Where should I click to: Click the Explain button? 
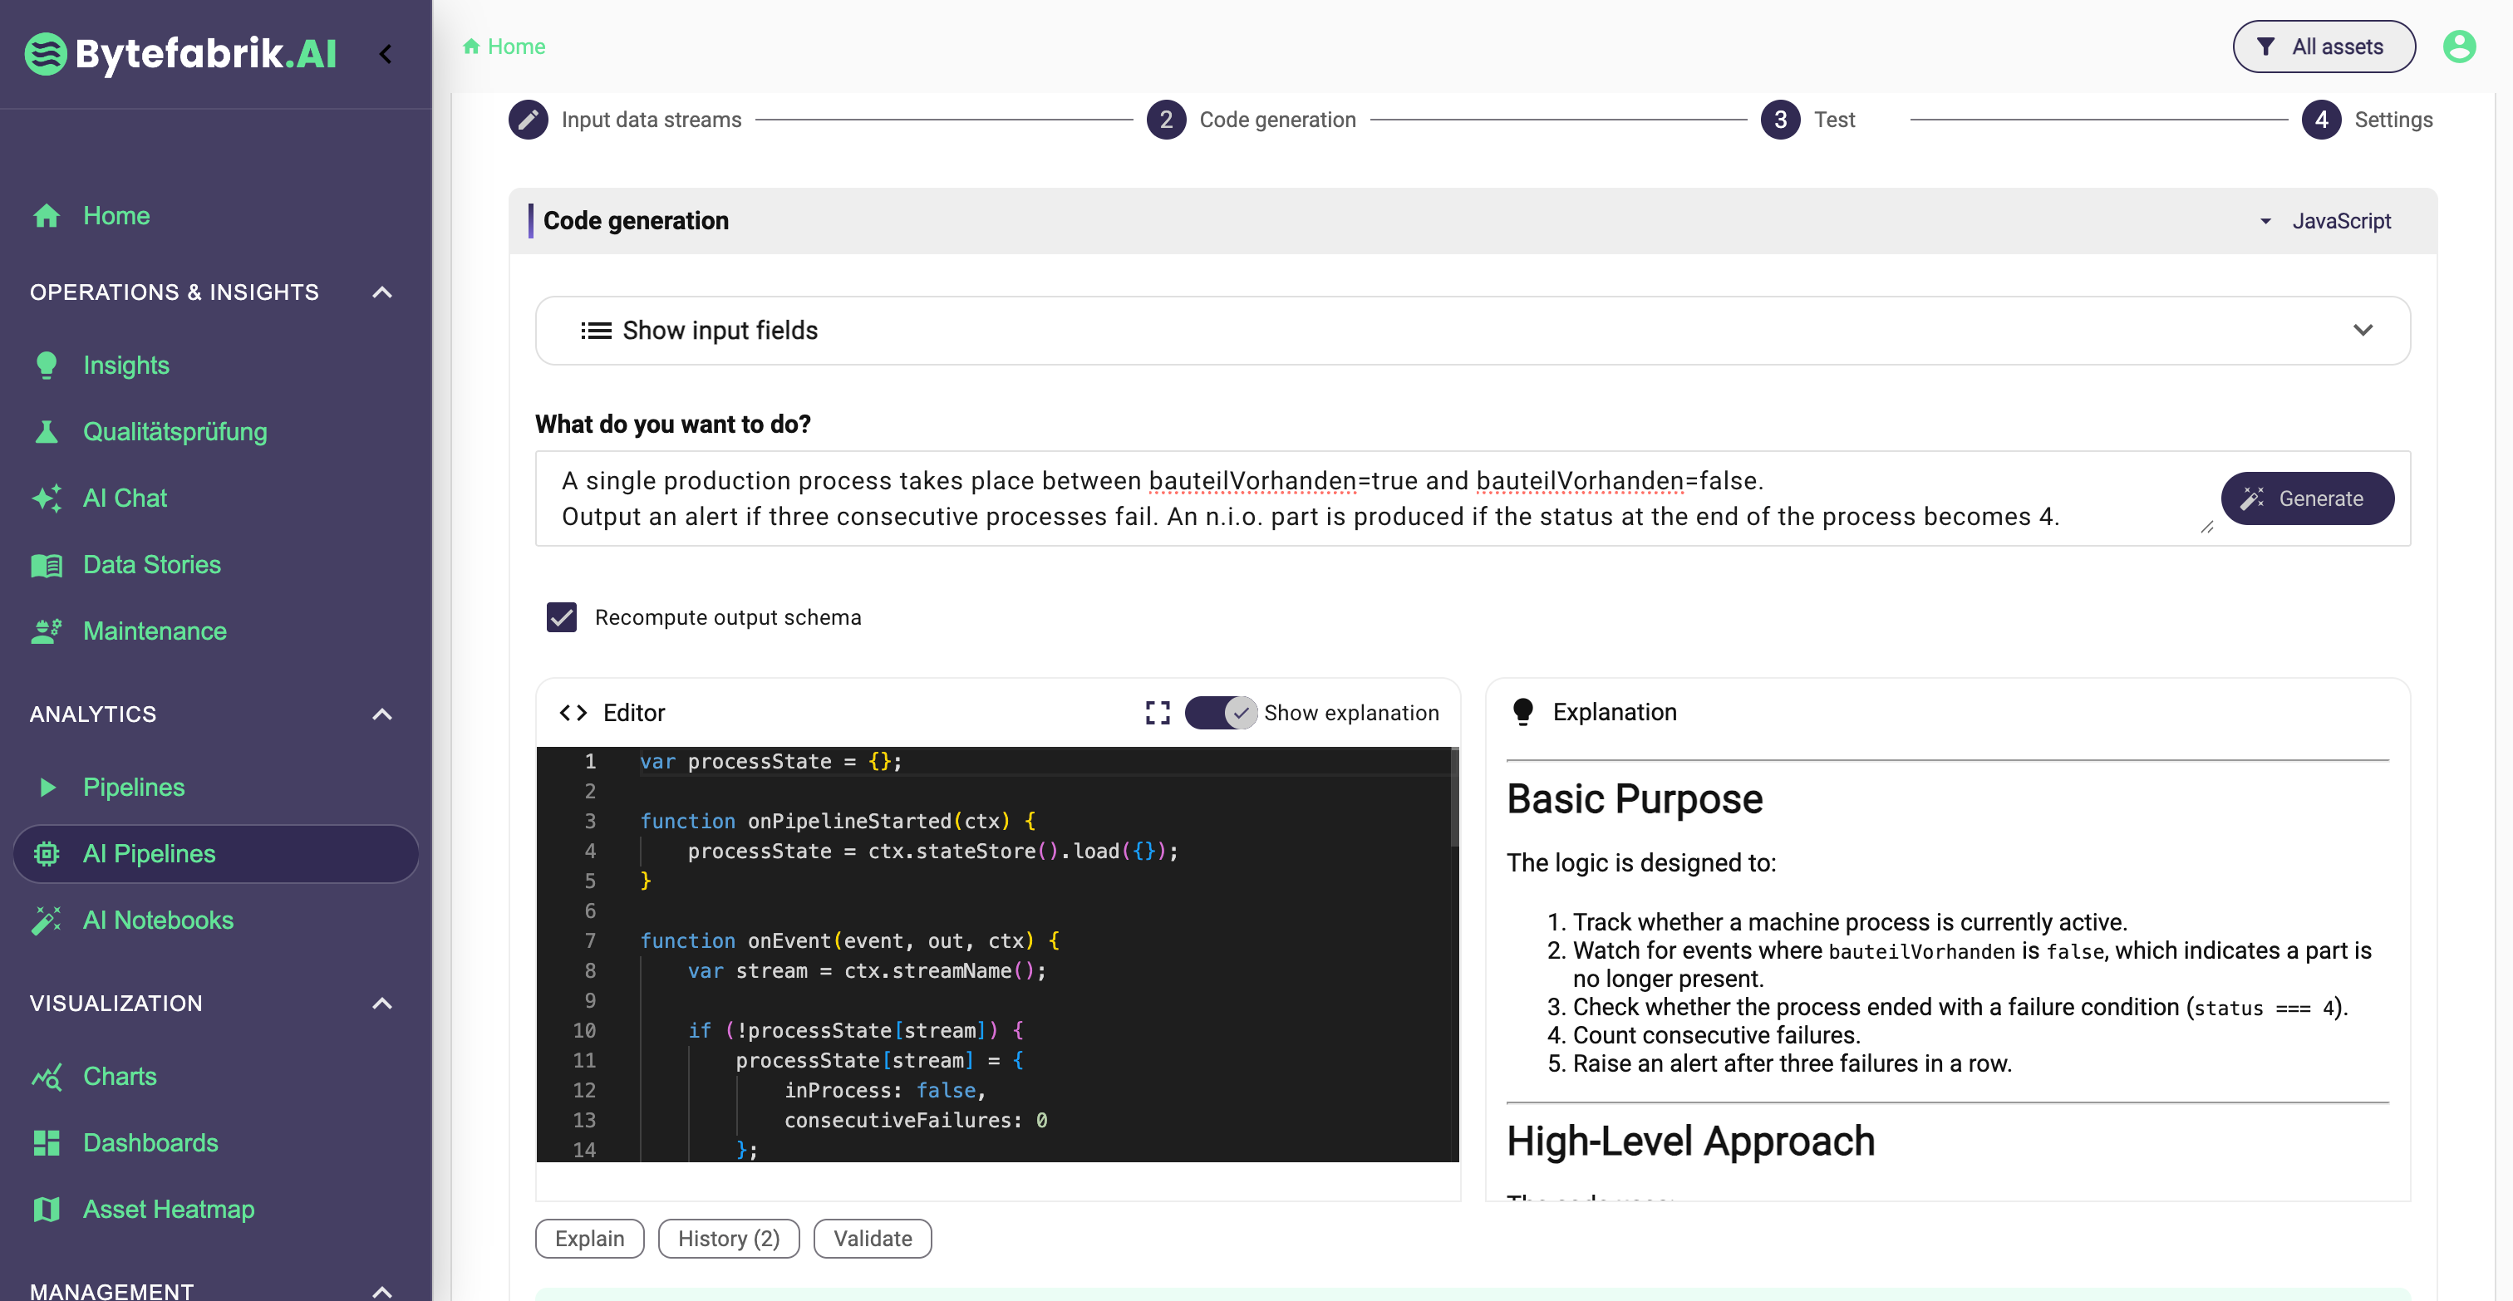point(589,1239)
